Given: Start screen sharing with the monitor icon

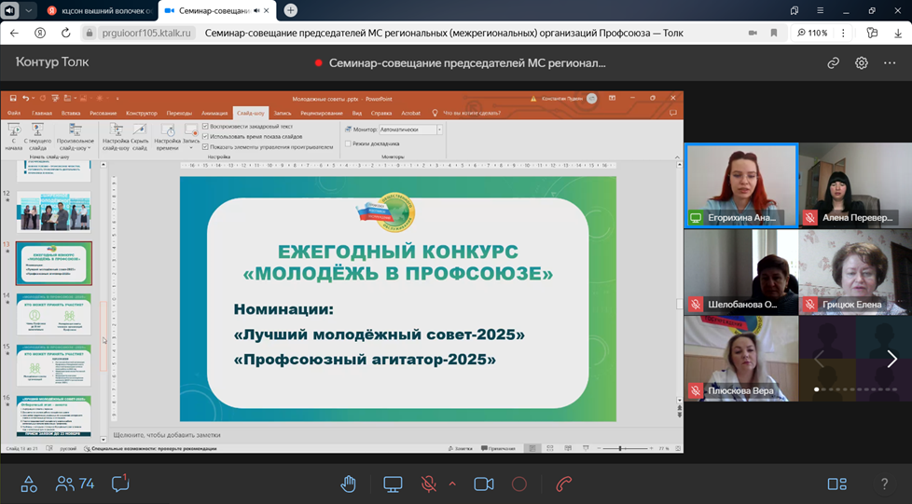Looking at the screenshot, I should click(x=393, y=484).
